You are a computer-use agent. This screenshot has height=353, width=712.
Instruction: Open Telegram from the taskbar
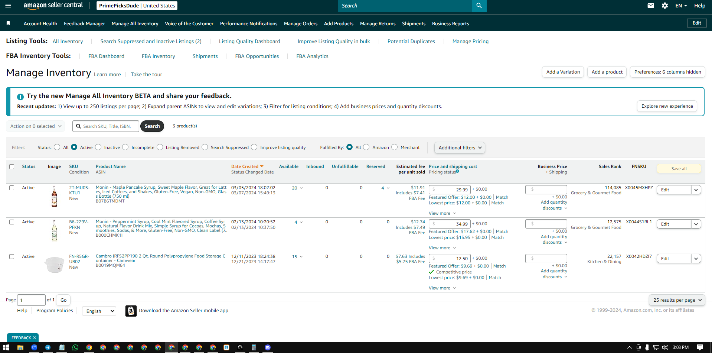(x=48, y=347)
